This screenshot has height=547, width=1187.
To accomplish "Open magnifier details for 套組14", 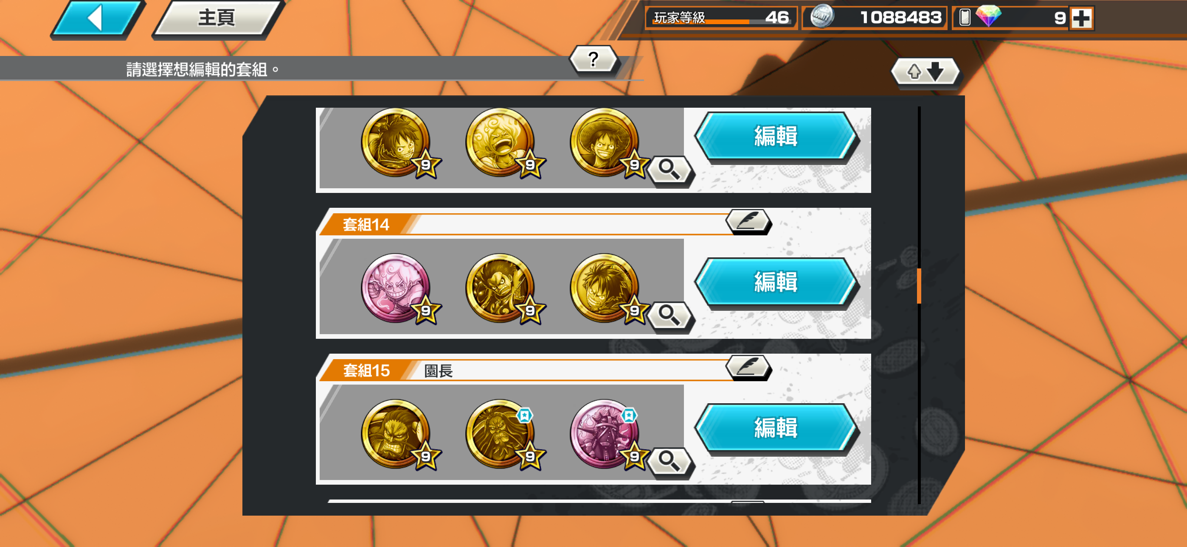I will point(670,316).
